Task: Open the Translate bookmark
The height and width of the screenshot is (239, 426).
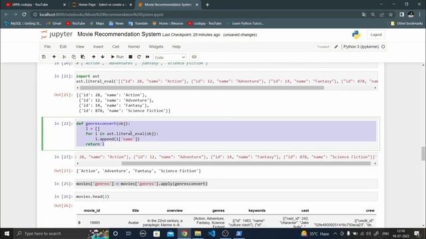Action: [138, 24]
